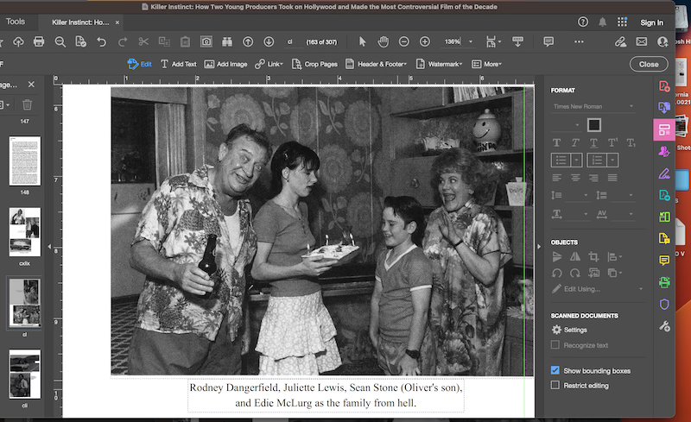Select the arrow selection tool

(362, 41)
